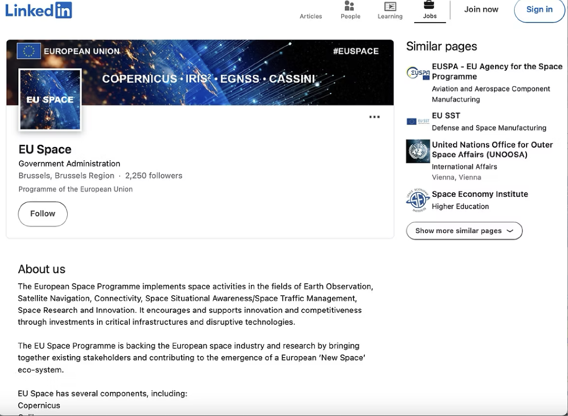Click the LinkedIn logo
This screenshot has width=568, height=416.
38,10
